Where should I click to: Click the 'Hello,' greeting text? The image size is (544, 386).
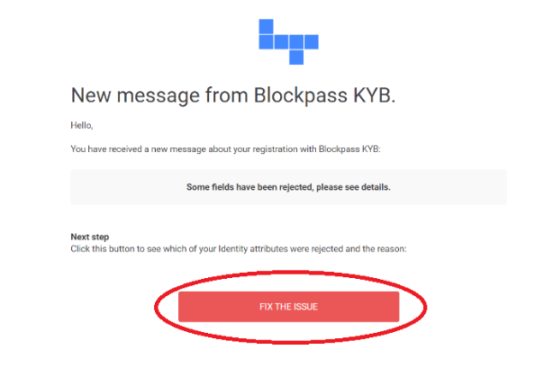82,125
